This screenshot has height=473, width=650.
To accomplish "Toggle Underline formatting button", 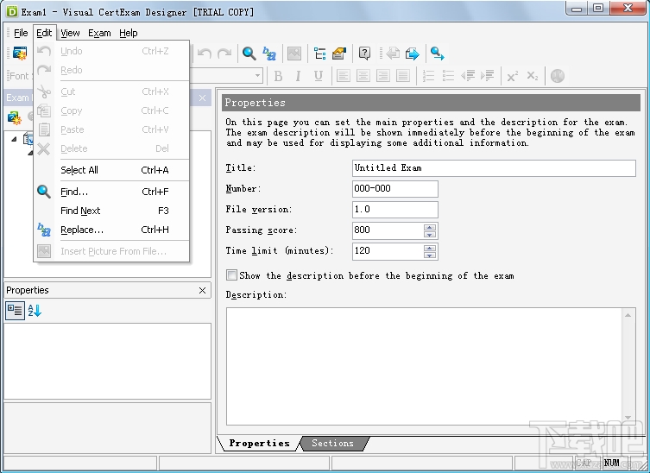I will point(318,76).
